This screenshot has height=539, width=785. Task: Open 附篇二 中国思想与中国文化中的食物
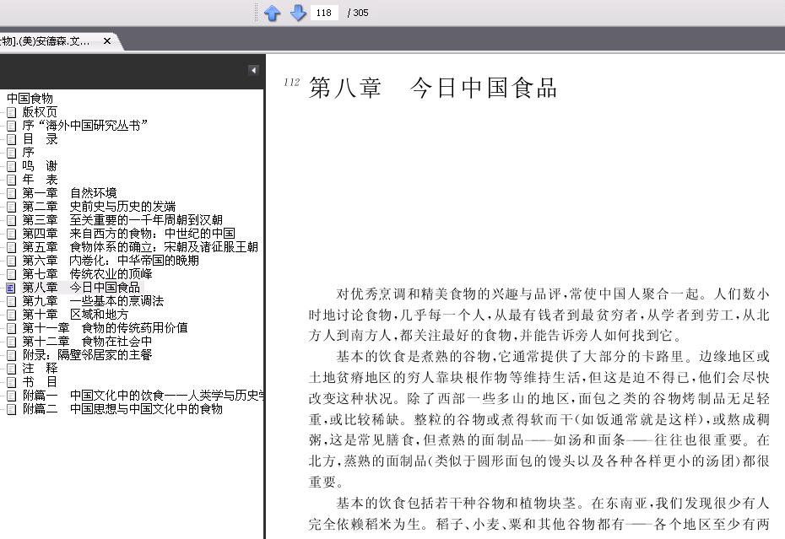click(x=122, y=409)
